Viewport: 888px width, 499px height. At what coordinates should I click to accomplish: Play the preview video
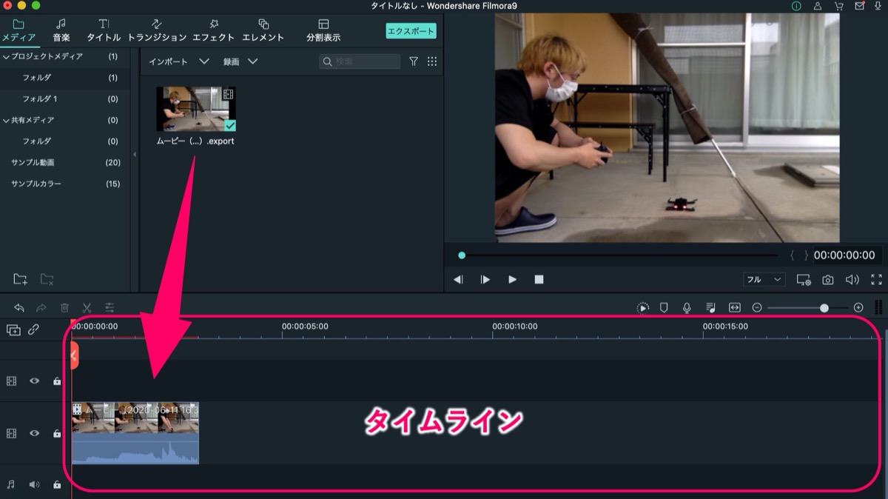point(512,280)
